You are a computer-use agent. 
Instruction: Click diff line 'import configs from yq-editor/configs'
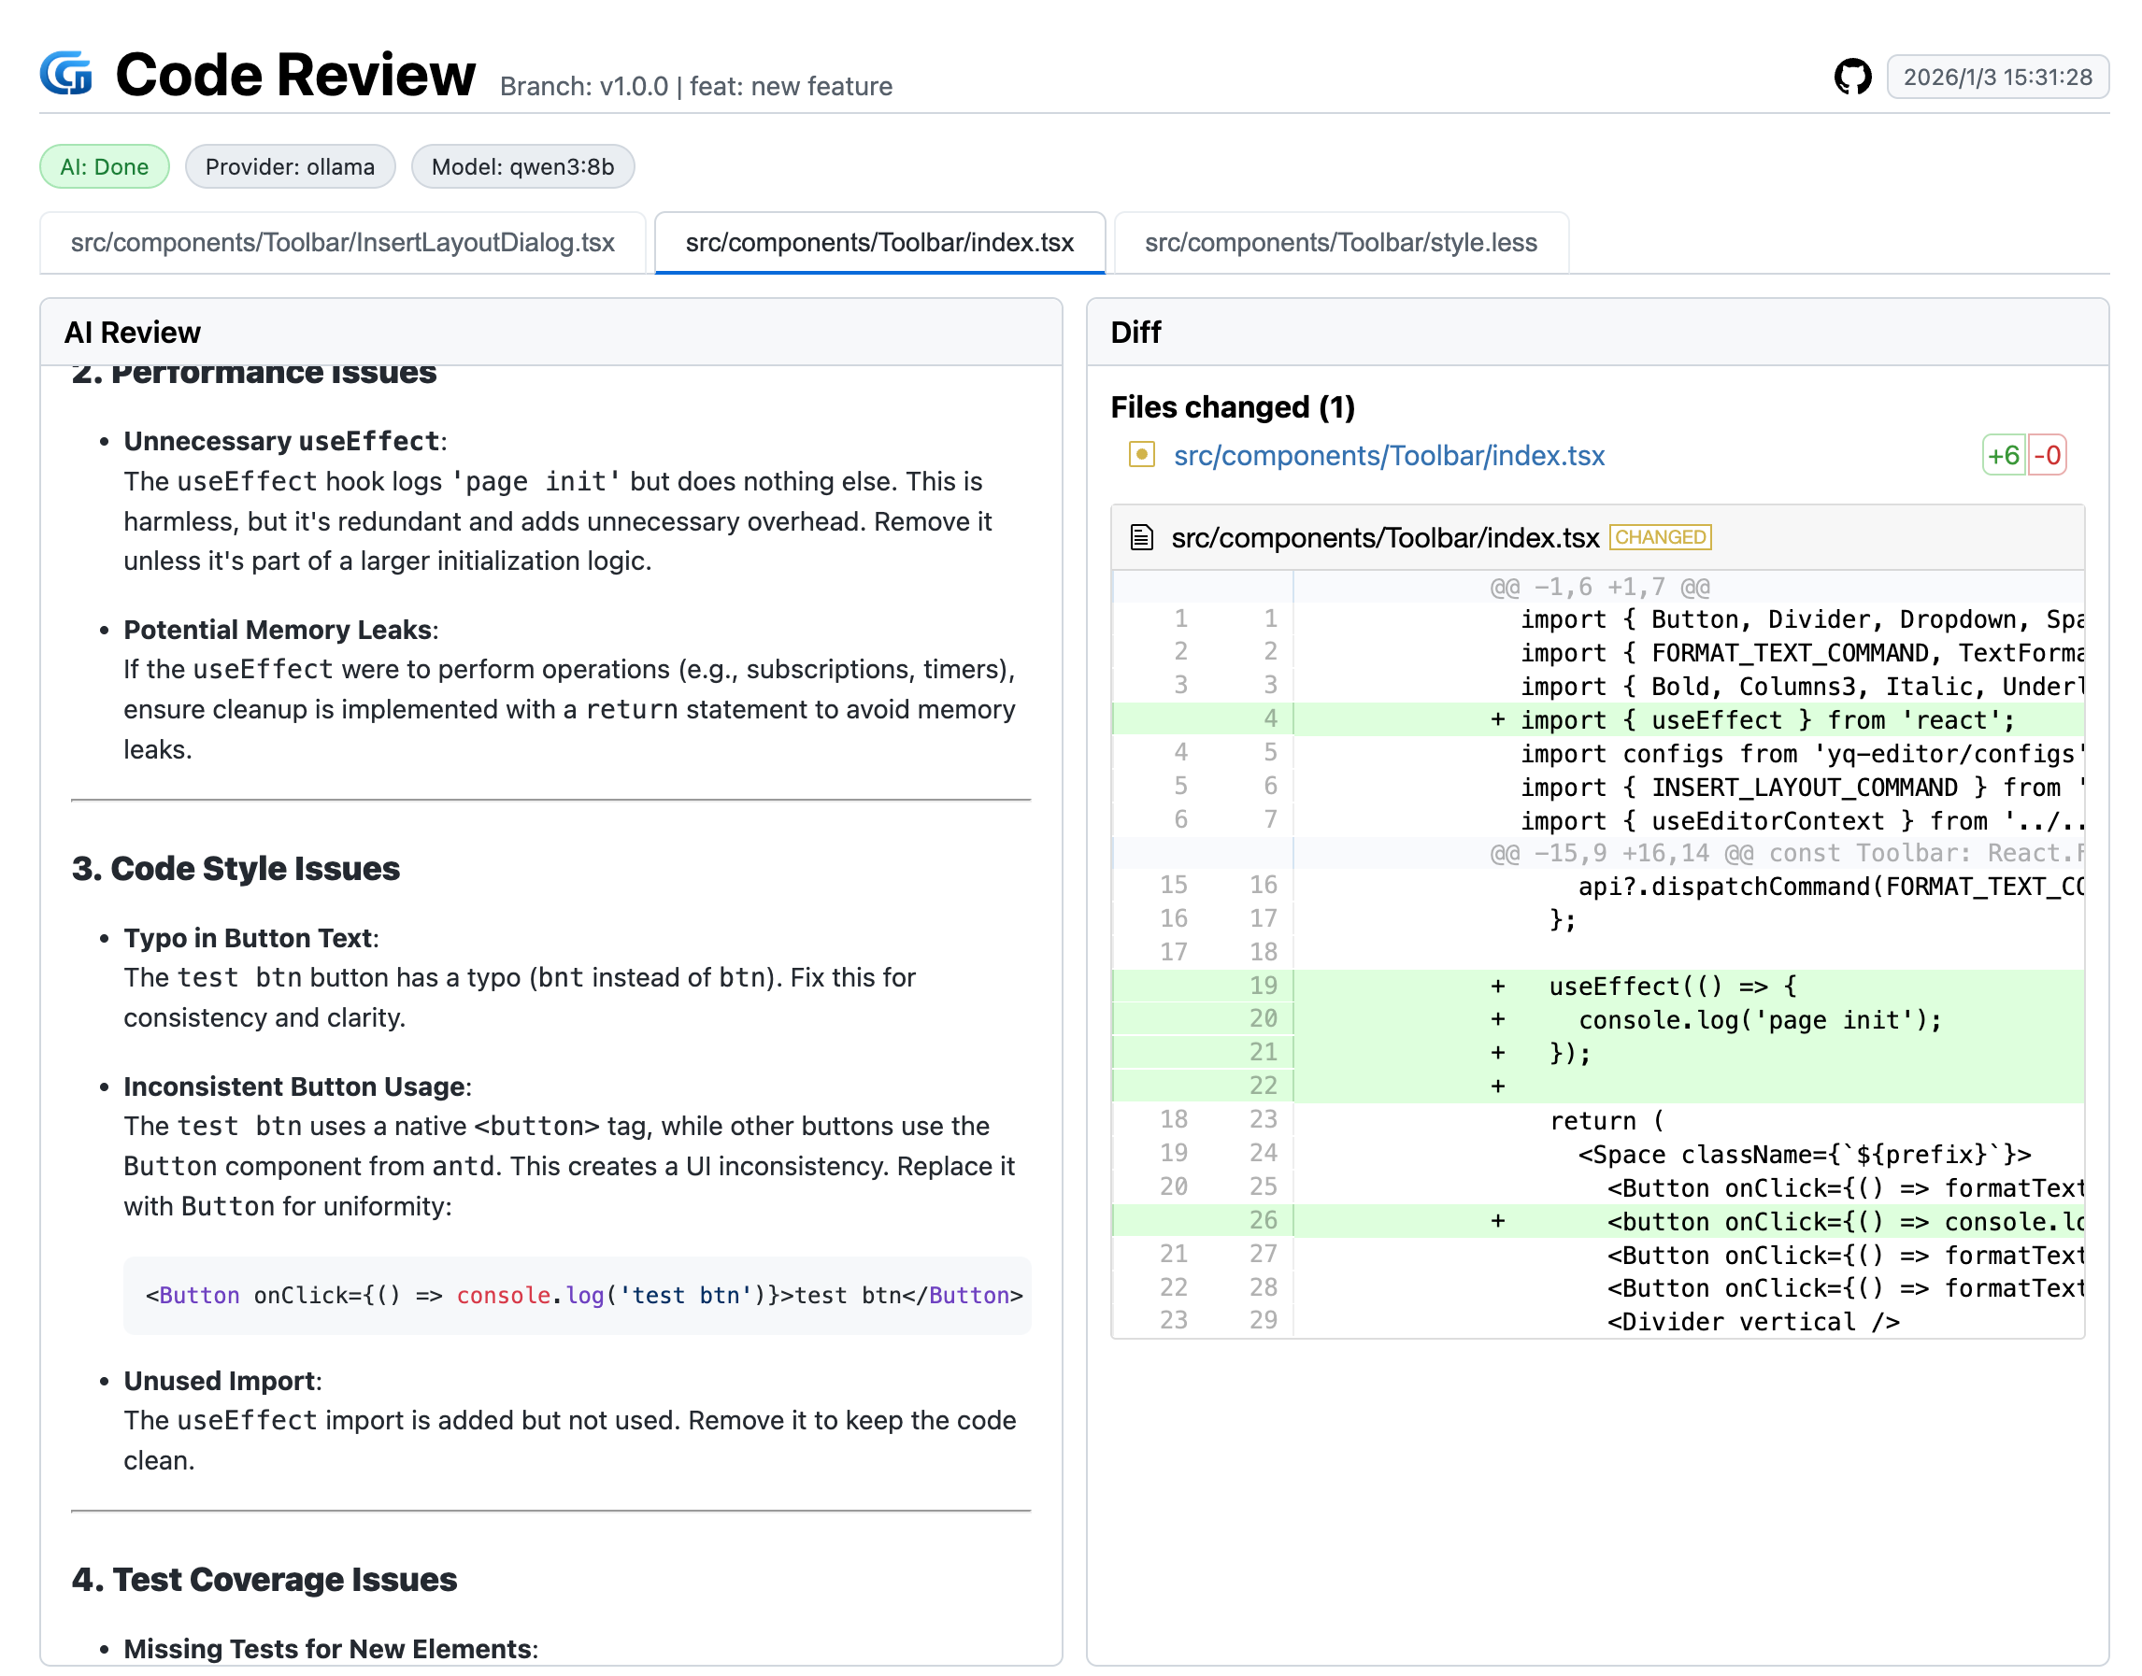pyautogui.click(x=1597, y=753)
